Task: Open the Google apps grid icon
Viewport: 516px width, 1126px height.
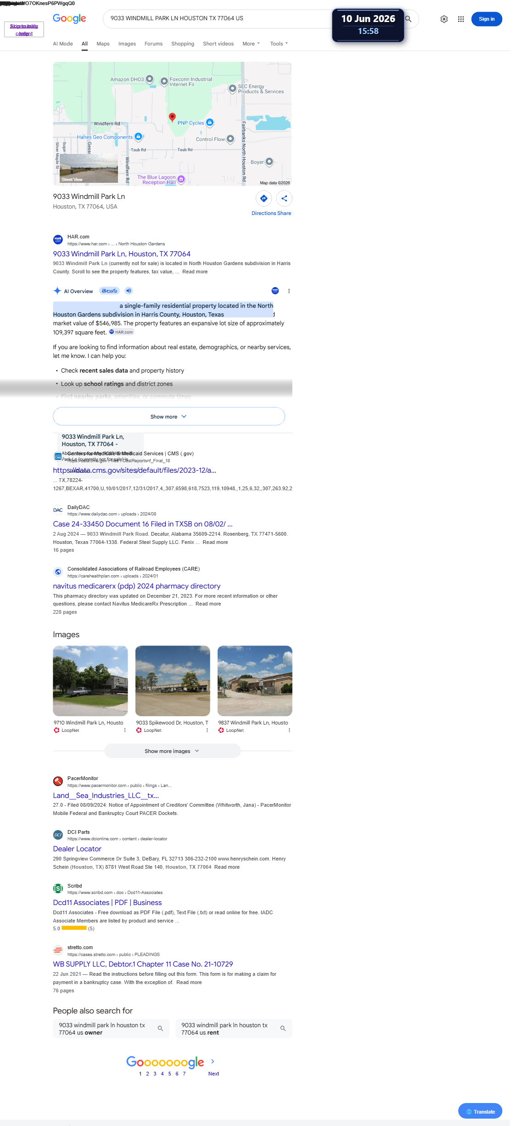Action: [x=461, y=19]
